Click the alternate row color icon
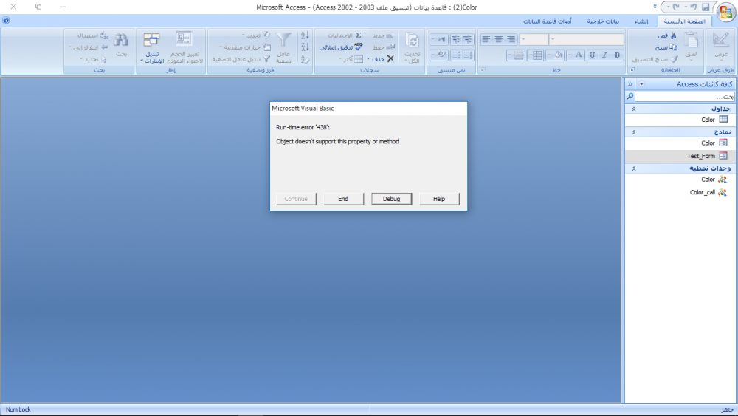This screenshot has width=738, height=416. click(x=518, y=55)
